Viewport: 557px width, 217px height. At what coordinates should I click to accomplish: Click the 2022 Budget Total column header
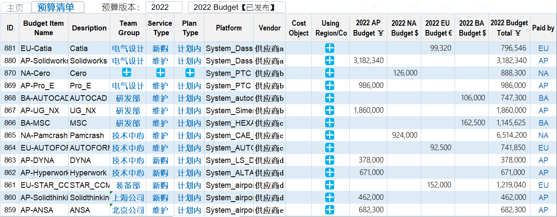pos(509,28)
